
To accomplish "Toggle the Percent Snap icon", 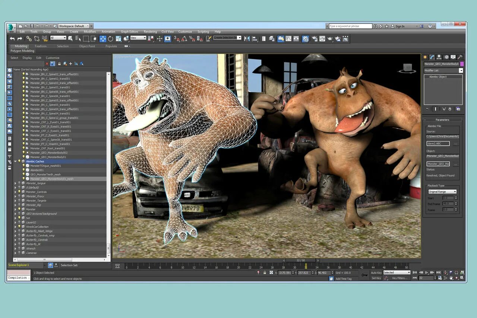I will pyautogui.click(x=192, y=38).
